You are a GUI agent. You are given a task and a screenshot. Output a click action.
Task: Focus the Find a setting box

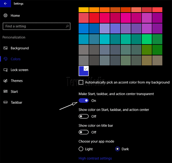pos(36,26)
